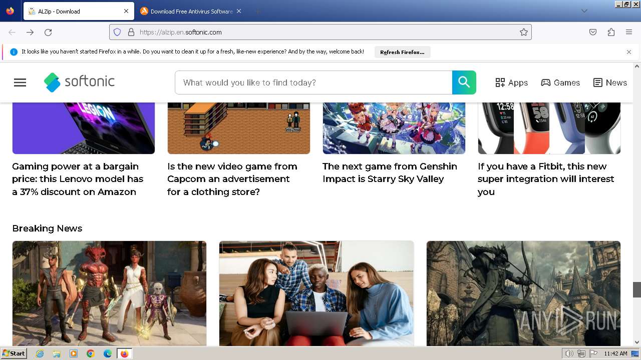Open a new tab
641x360 pixels.
(257, 11)
